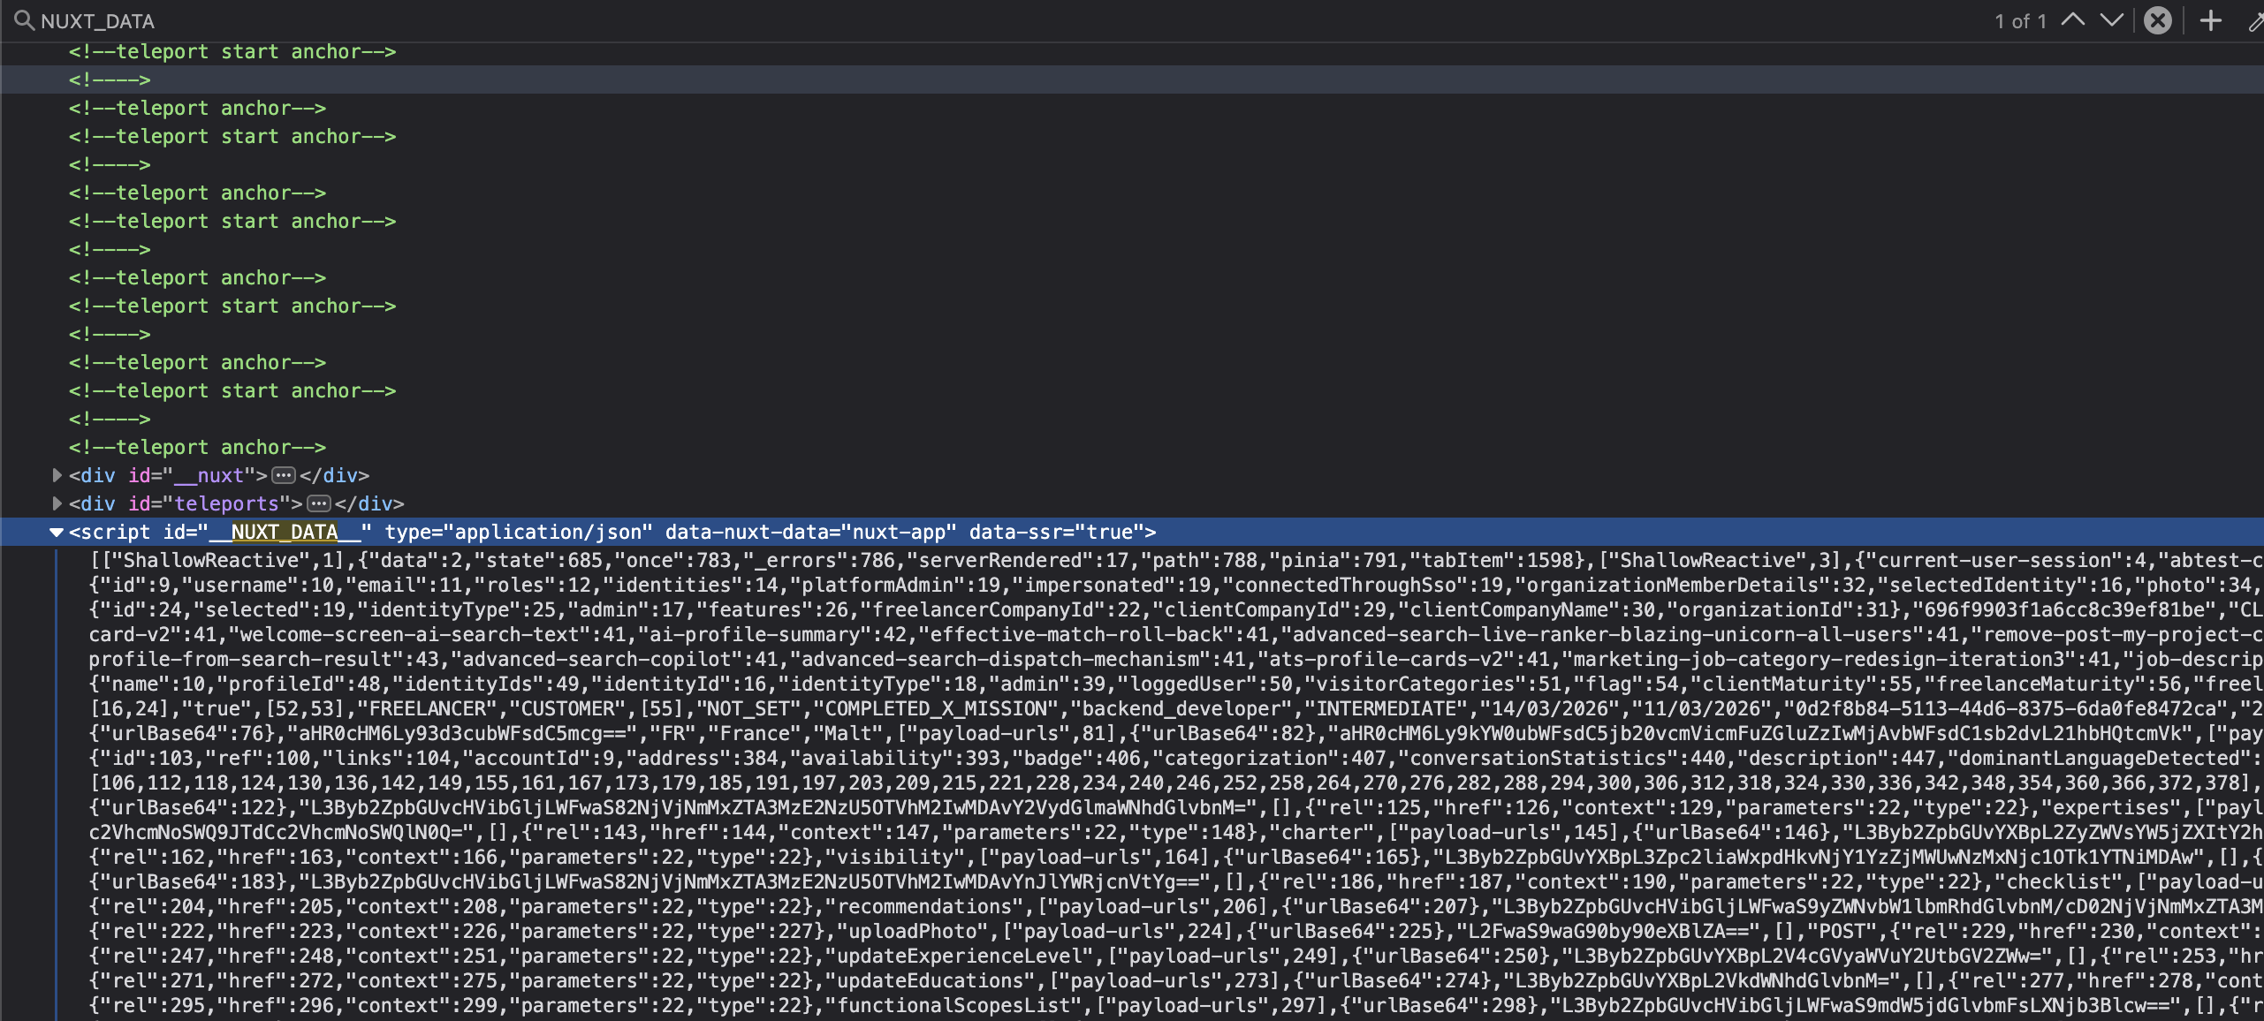Click the line starting {"rel":204,"href":205
The image size is (2264, 1021).
[1176, 906]
